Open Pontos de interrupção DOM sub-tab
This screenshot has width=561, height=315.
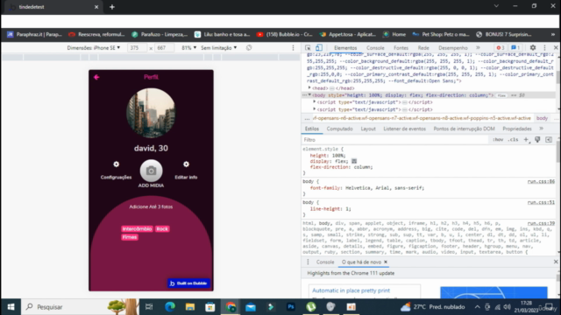464,129
